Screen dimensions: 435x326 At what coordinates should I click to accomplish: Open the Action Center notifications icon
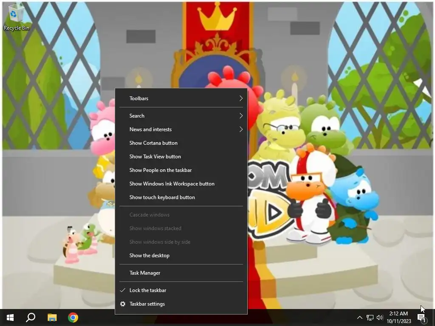pyautogui.click(x=422, y=318)
